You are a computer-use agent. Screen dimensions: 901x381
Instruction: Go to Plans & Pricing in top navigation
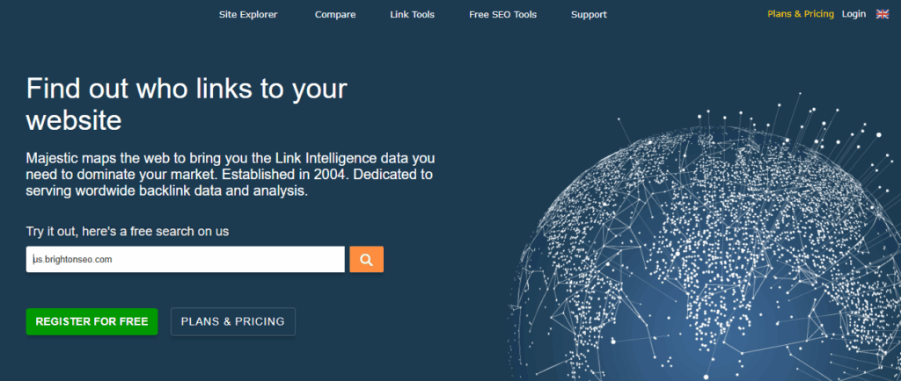(x=801, y=14)
